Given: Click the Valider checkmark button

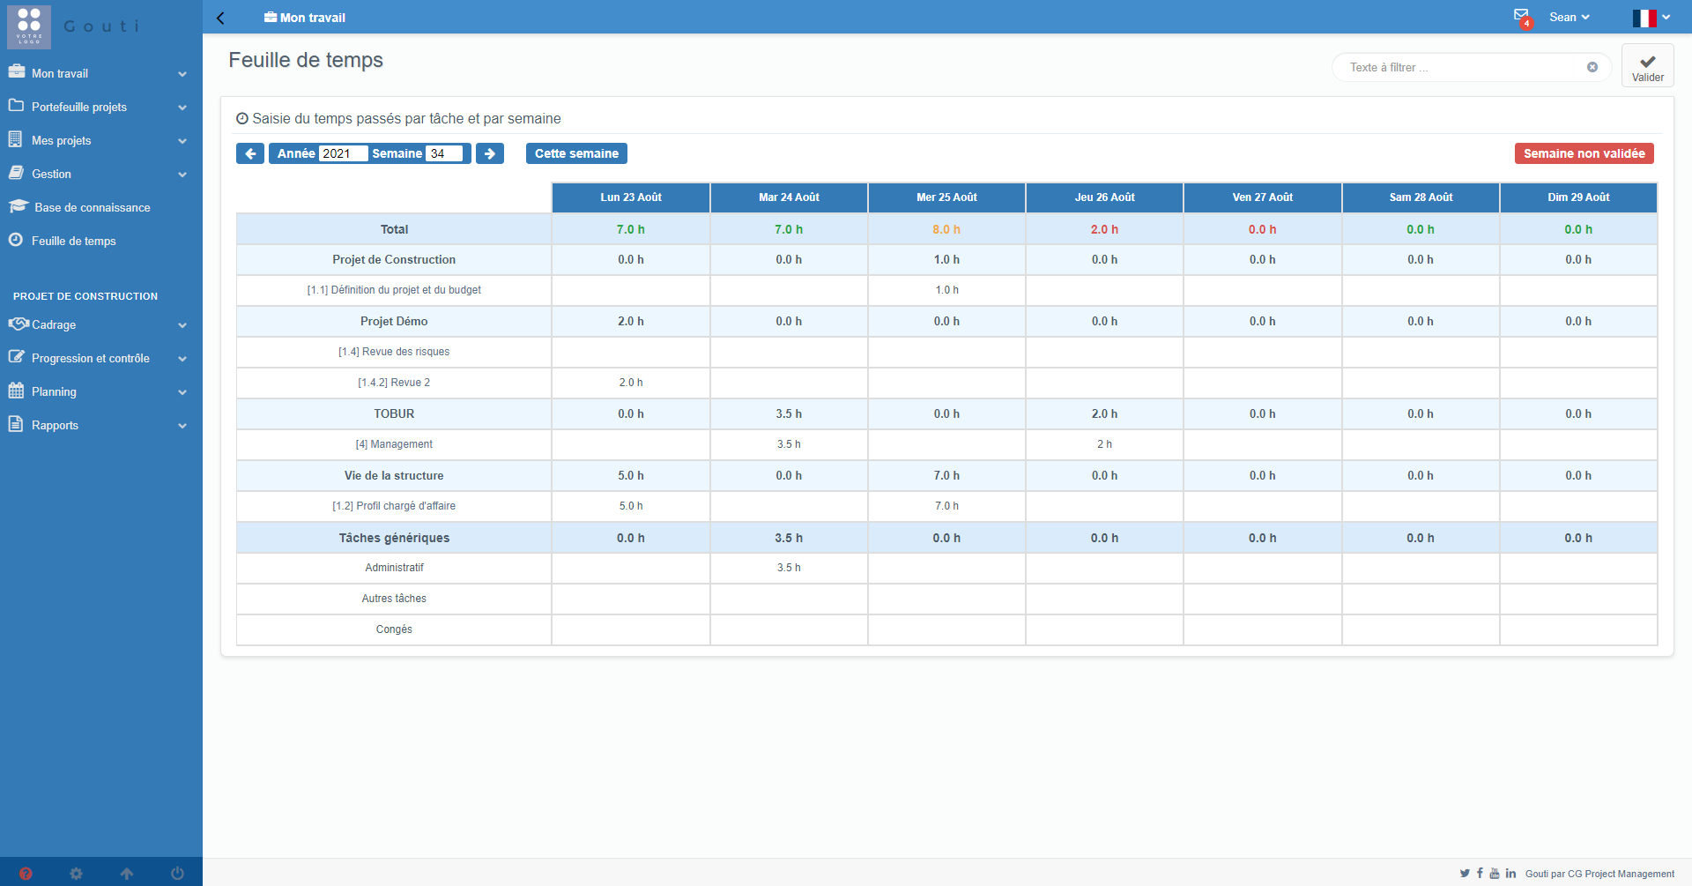Looking at the screenshot, I should click(x=1648, y=66).
